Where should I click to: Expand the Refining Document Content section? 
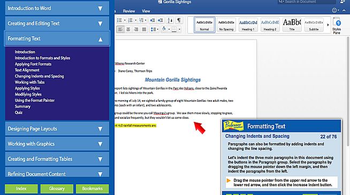click(x=57, y=173)
